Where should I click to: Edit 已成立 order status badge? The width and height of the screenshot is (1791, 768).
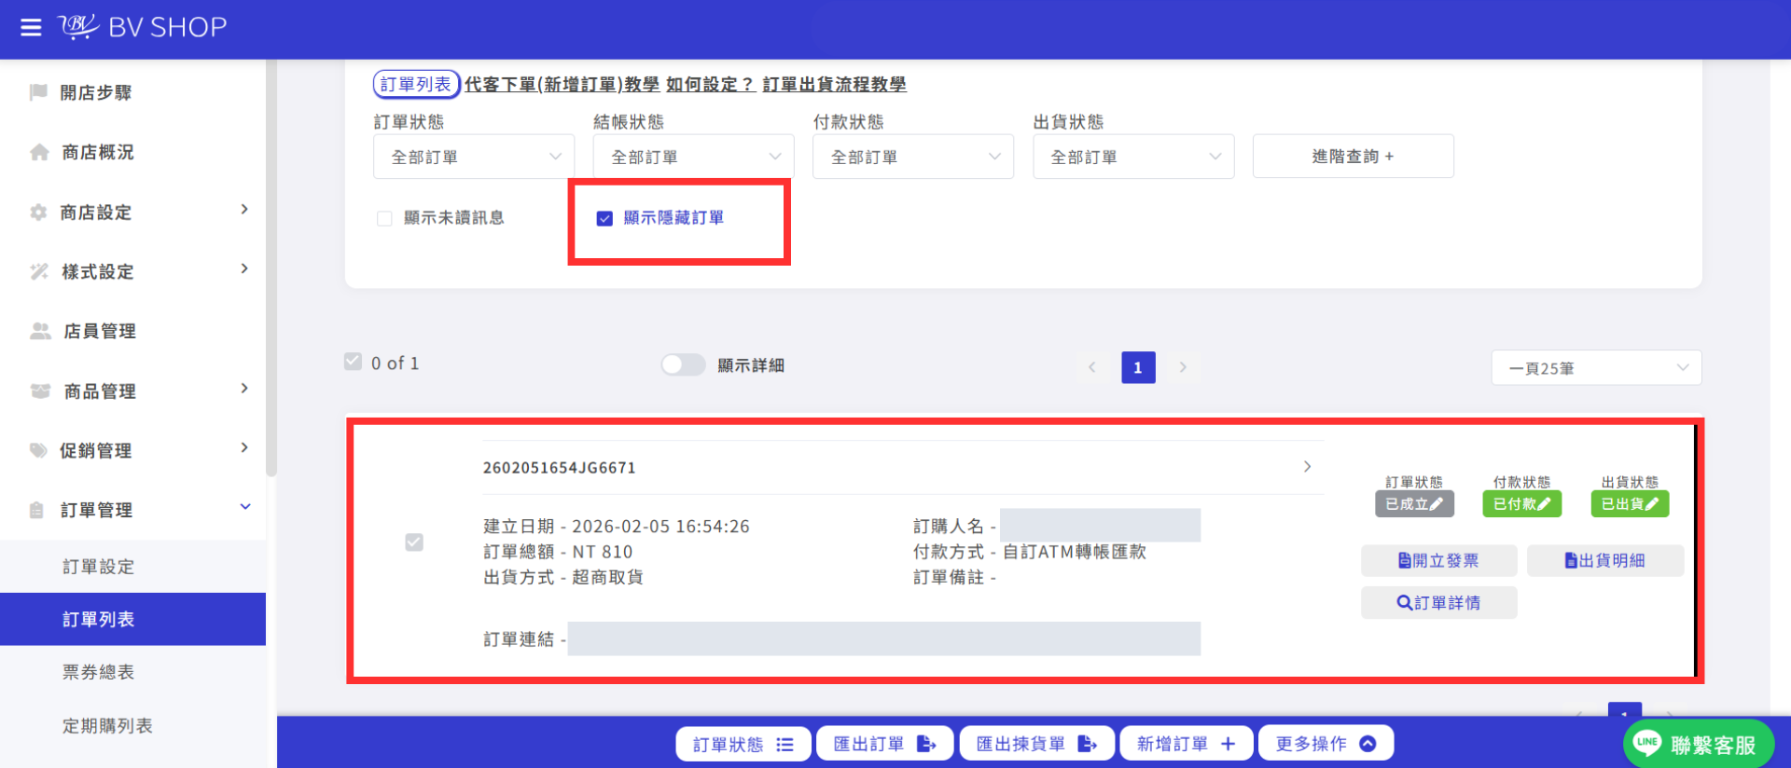pyautogui.click(x=1414, y=504)
